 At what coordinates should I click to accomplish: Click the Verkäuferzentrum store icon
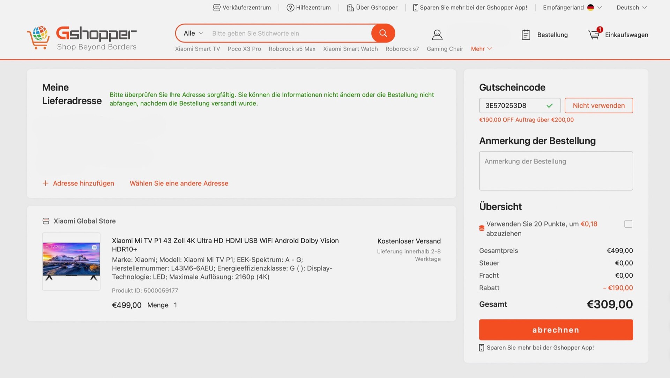[x=217, y=8]
